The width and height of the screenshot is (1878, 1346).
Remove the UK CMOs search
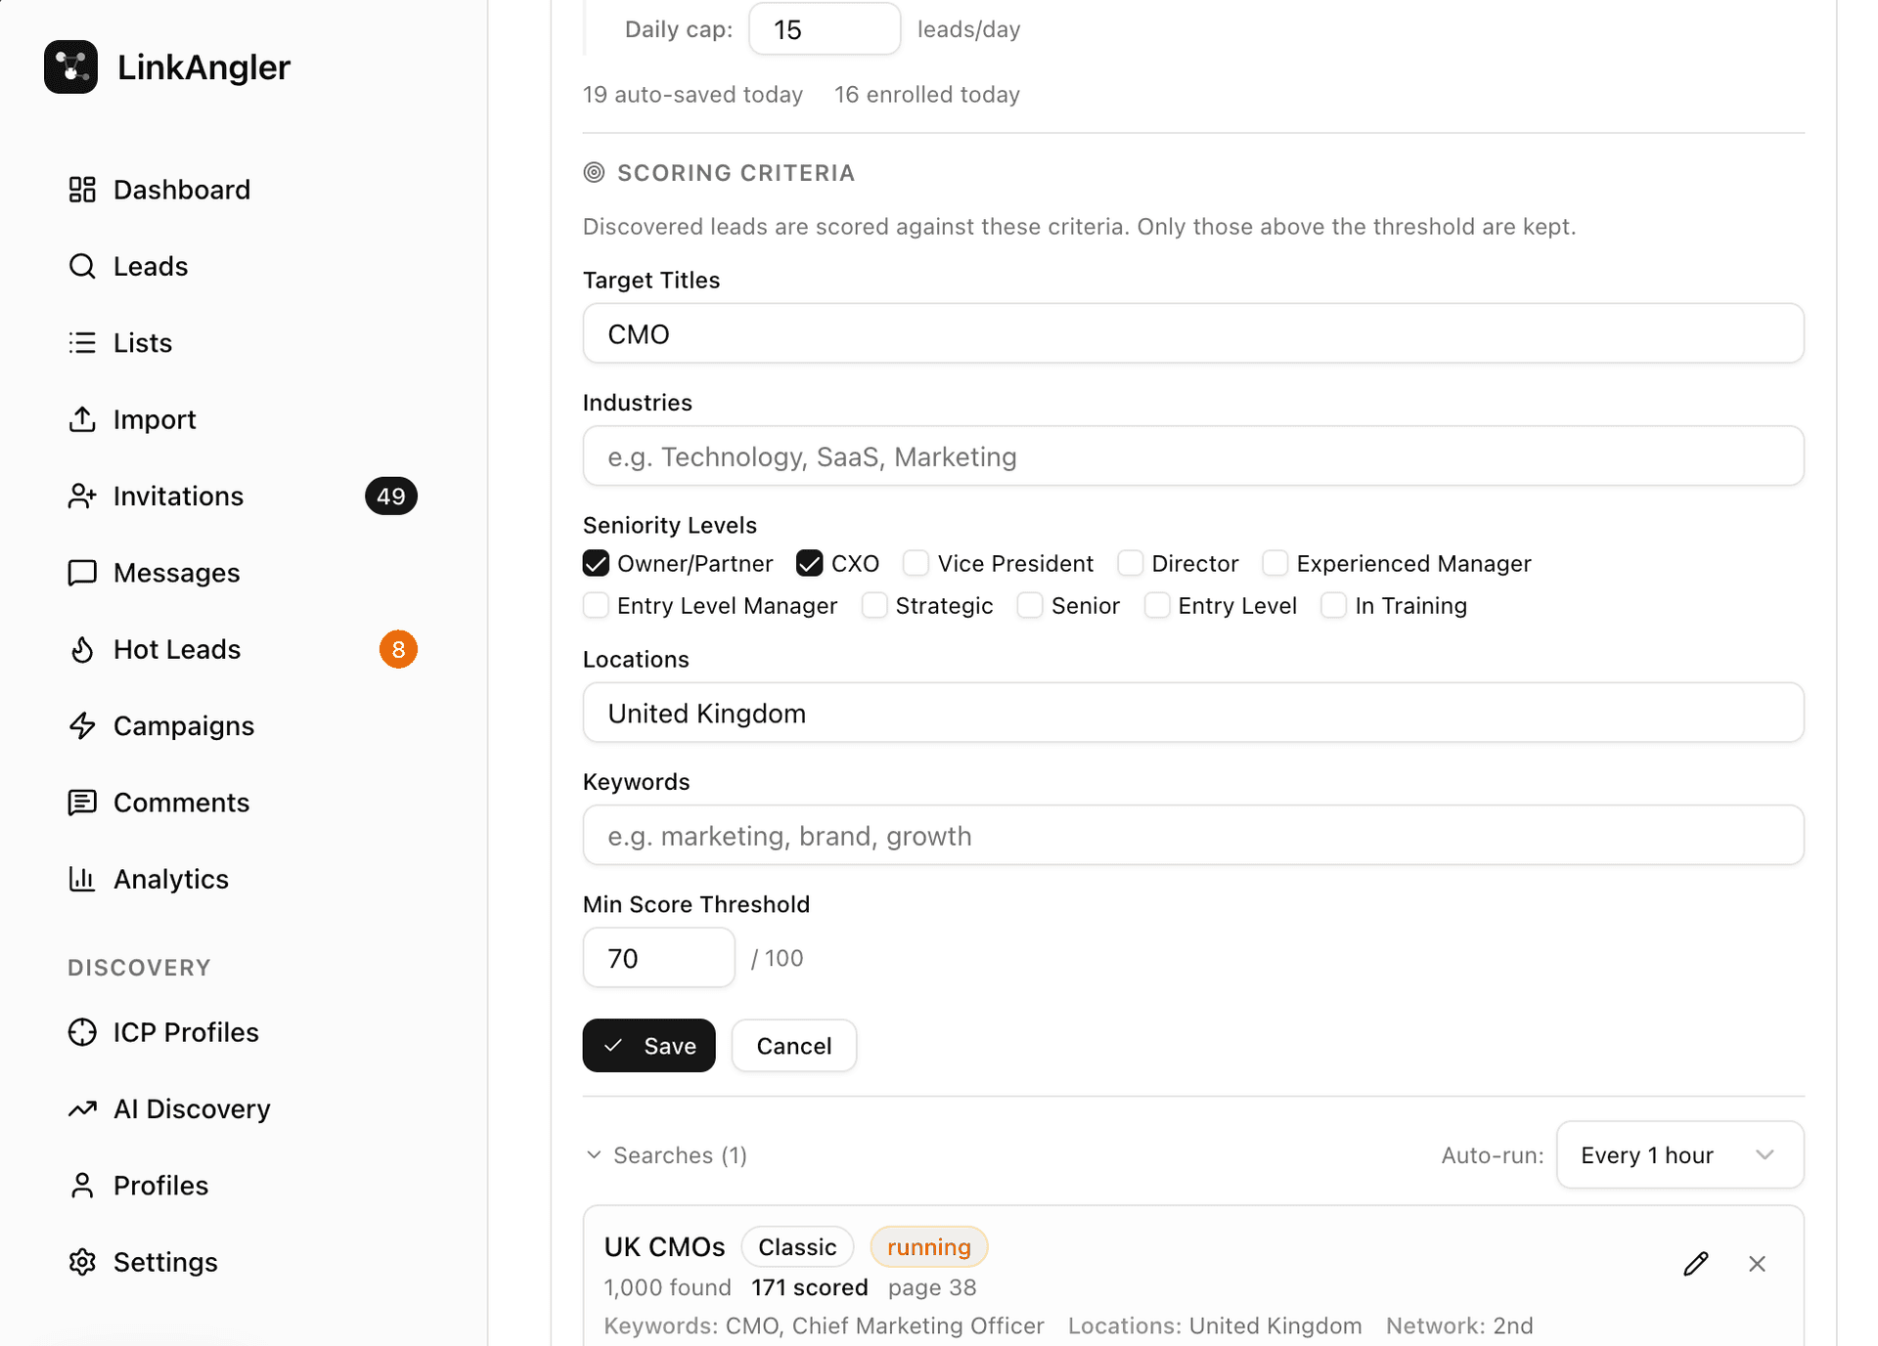click(1757, 1263)
